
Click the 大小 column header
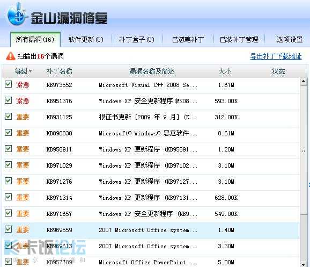(x=225, y=71)
